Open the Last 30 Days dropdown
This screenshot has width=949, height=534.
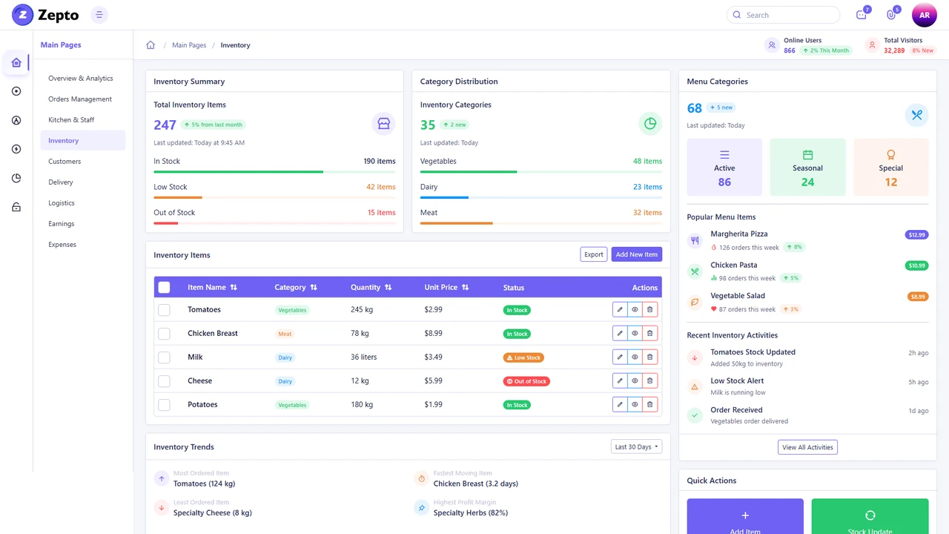(635, 446)
